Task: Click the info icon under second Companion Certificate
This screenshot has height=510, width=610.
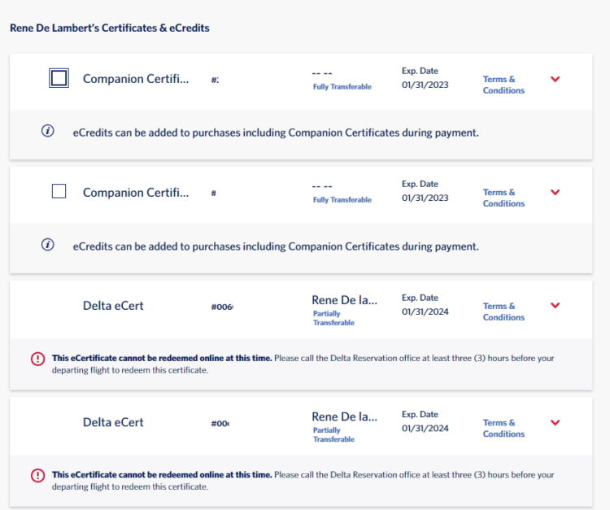Action: click(48, 245)
